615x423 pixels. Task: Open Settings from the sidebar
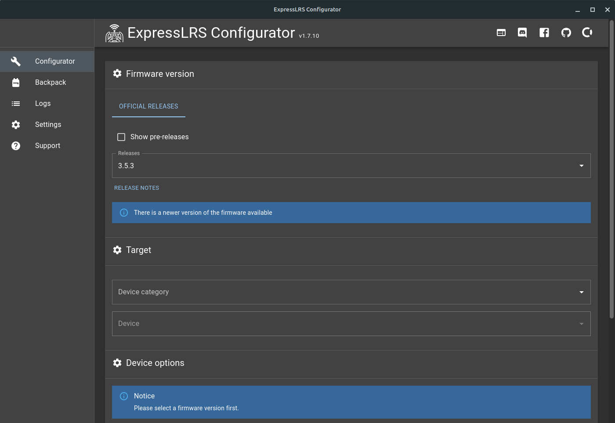pos(48,125)
